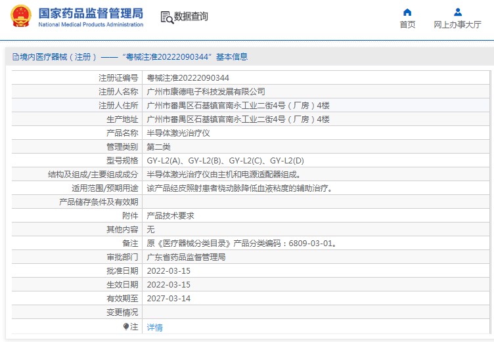Click the 其他内容 value 无
The width and height of the screenshot is (494, 342).
tap(150, 230)
